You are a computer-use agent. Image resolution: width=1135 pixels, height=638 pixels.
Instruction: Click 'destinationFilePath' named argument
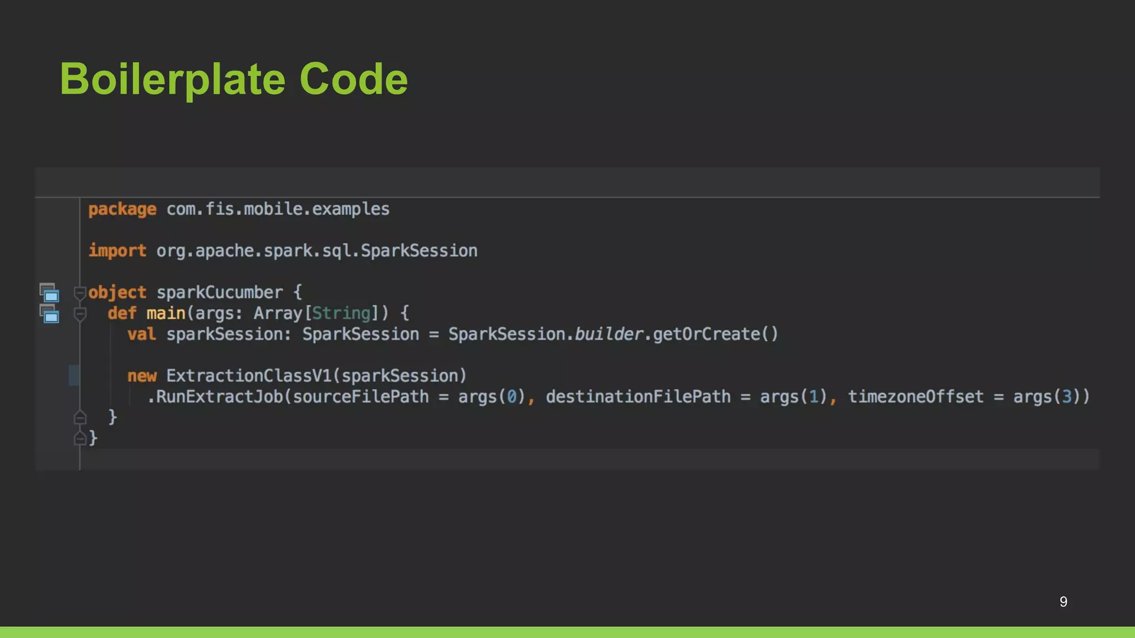(638, 397)
